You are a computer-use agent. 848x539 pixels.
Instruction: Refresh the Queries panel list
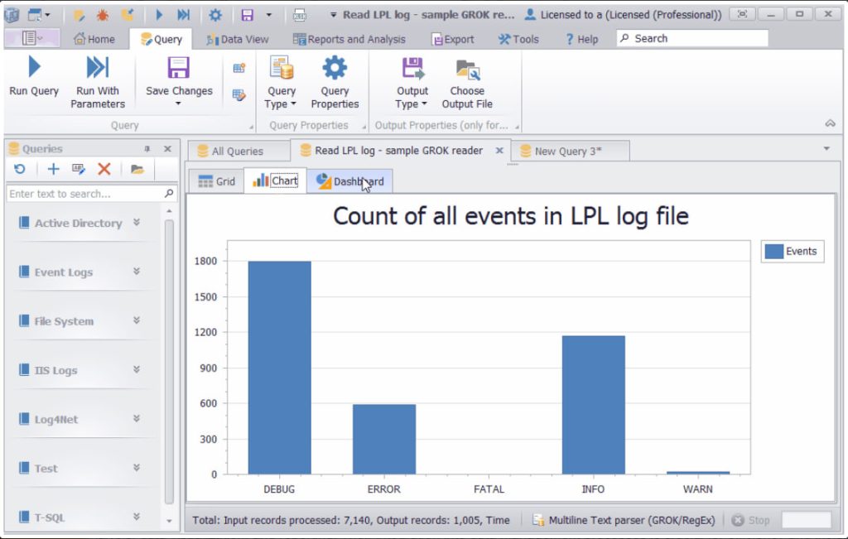[20, 169]
